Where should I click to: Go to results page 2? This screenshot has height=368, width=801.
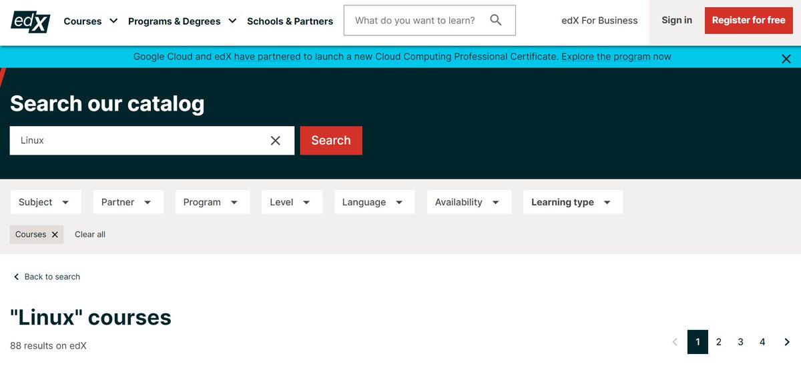(x=719, y=342)
